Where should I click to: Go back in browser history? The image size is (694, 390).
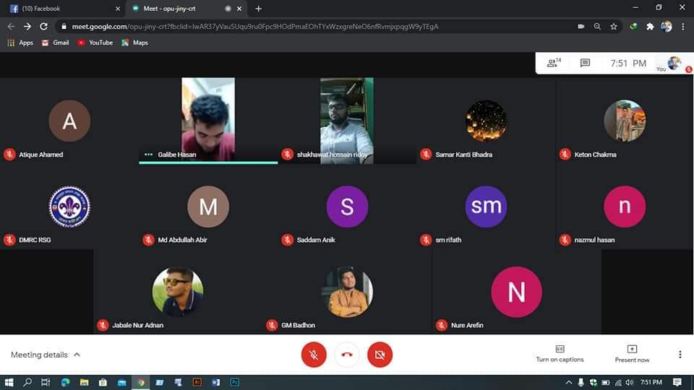pyautogui.click(x=11, y=27)
